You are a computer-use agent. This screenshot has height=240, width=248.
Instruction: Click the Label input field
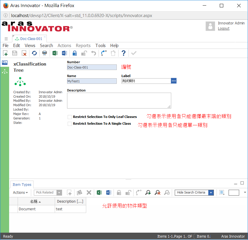(x=146, y=81)
